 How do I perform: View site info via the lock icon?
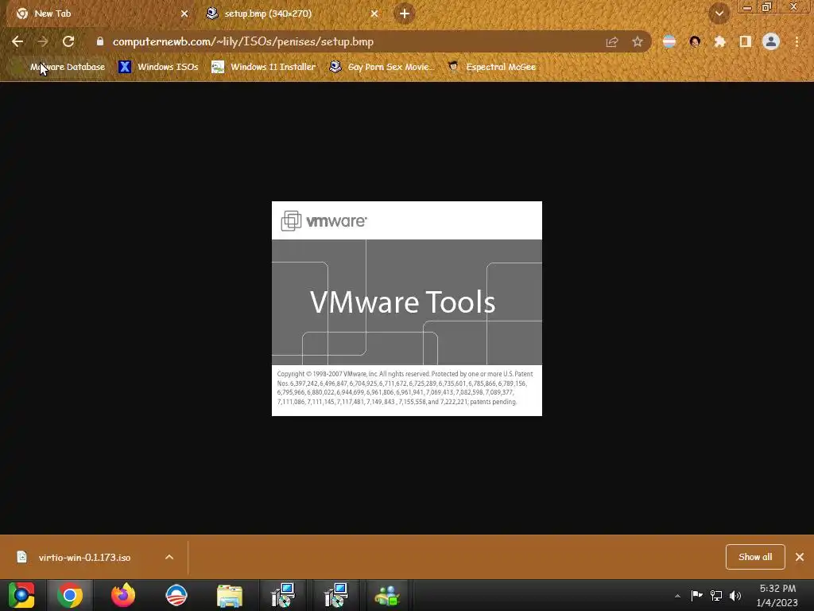pos(99,41)
